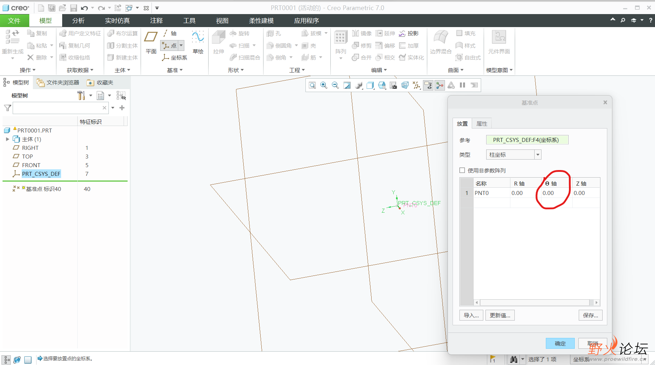Click the find binoculars icon in status bar
Viewport: 655px width, 365px height.
(x=514, y=359)
